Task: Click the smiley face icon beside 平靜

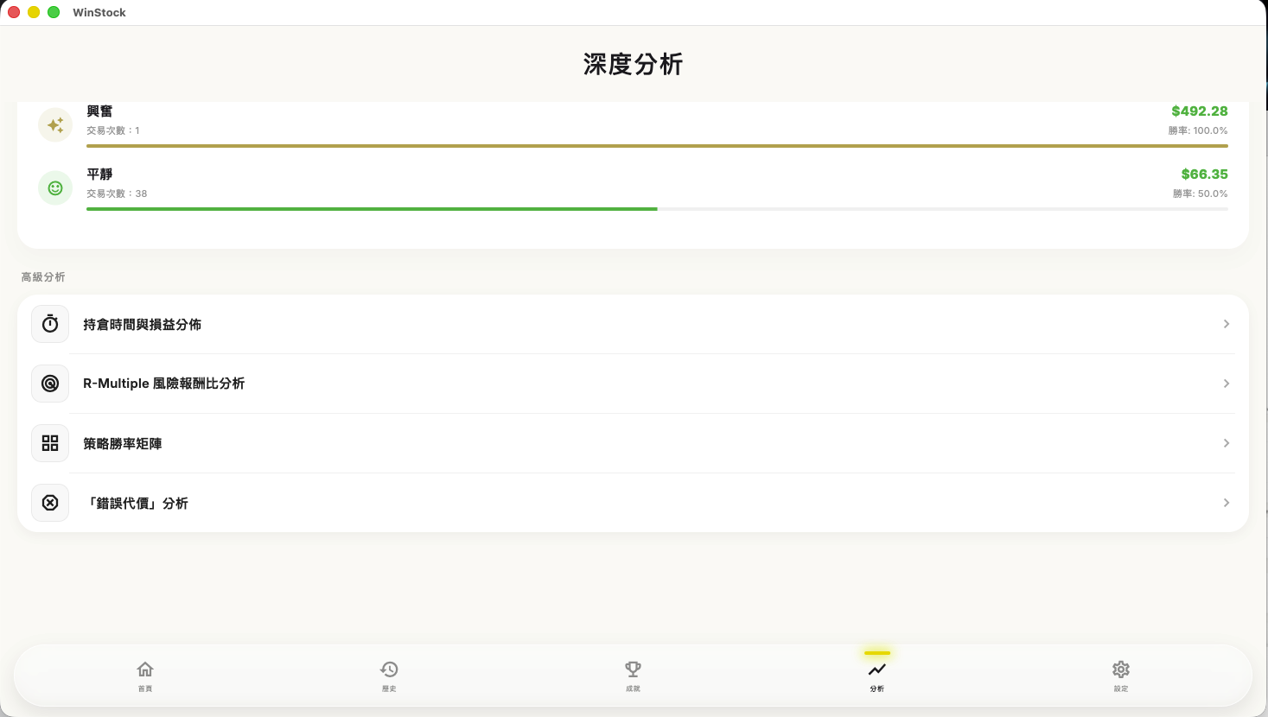Action: (x=55, y=187)
